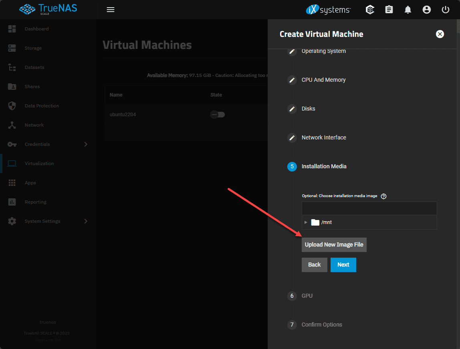Go to the Storage page
Screen dimensions: 460x349
point(33,48)
